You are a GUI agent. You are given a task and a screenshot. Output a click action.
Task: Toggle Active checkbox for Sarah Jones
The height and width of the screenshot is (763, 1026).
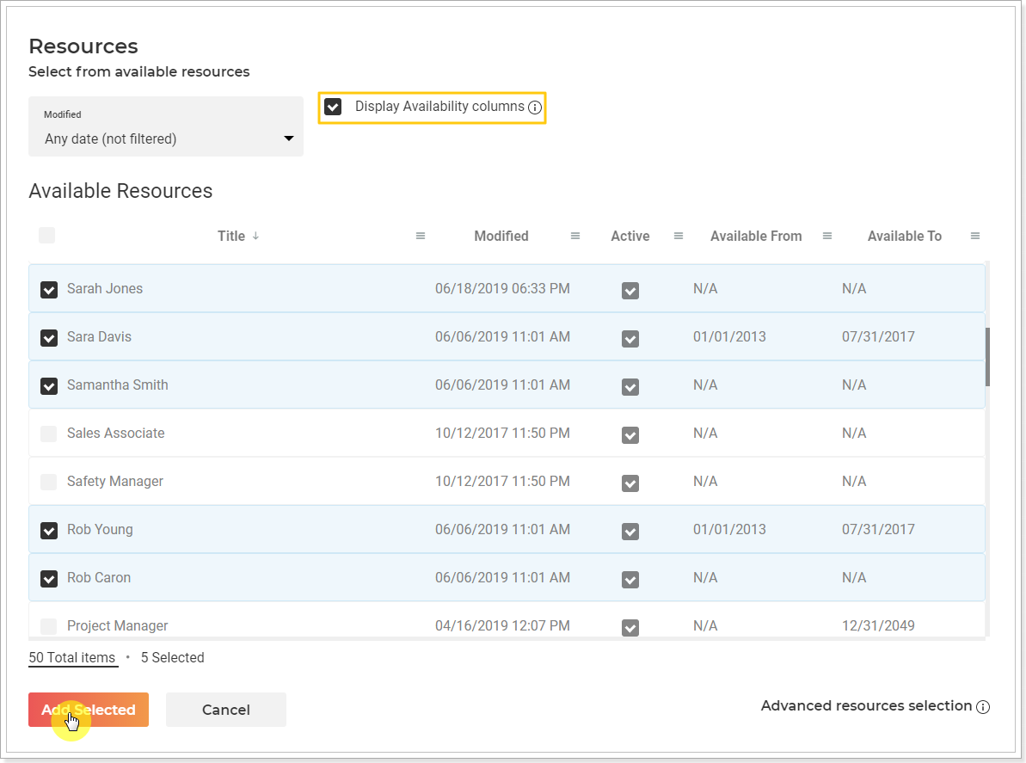point(630,291)
